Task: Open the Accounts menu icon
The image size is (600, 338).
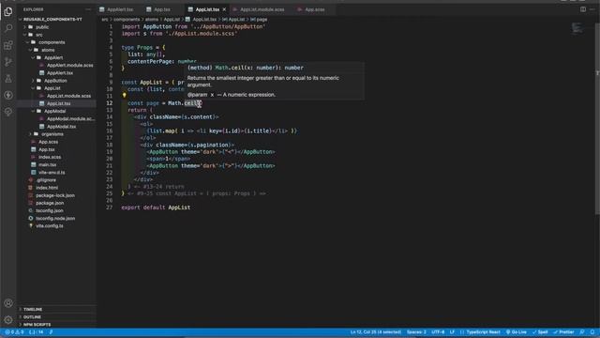Action: coord(8,303)
